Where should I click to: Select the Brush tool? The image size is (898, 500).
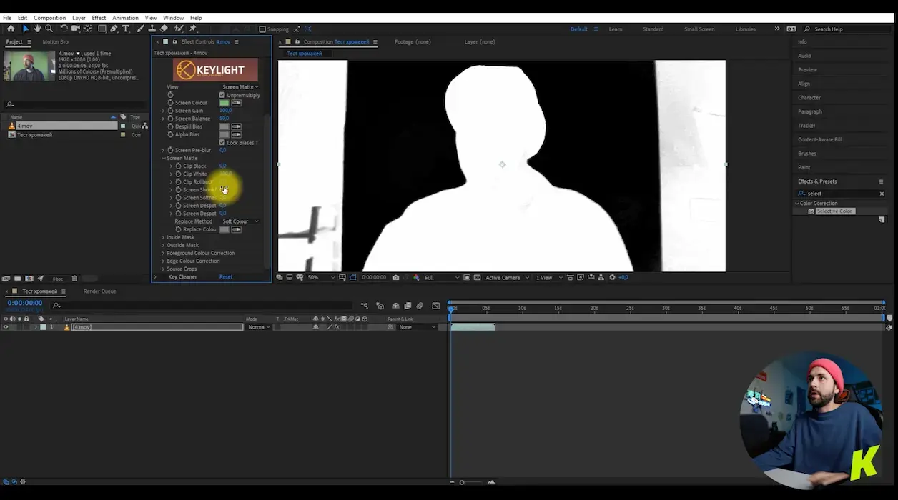pyautogui.click(x=140, y=29)
